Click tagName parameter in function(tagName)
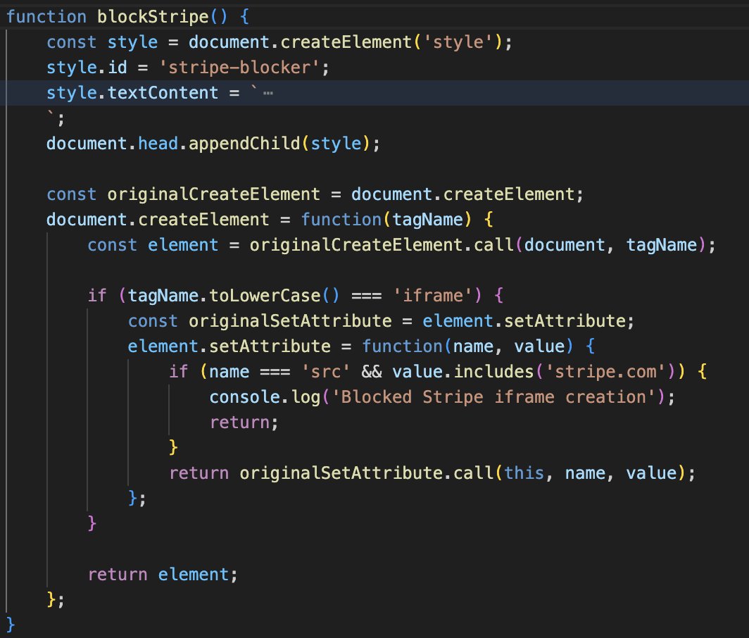 point(427,220)
